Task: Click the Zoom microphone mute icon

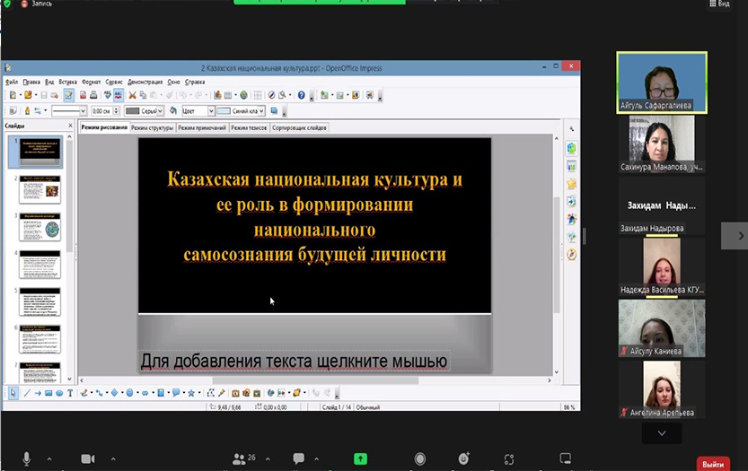Action: (26, 458)
